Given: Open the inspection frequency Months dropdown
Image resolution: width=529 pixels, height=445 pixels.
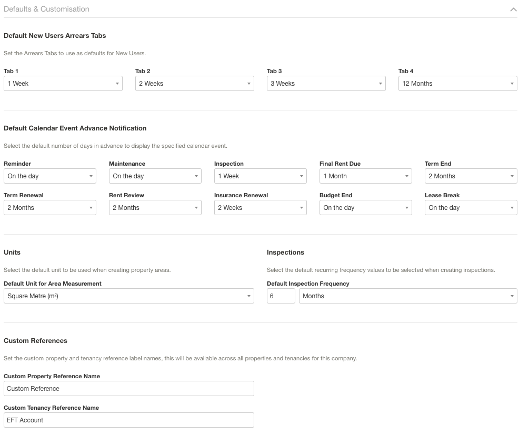Looking at the screenshot, I should (408, 296).
